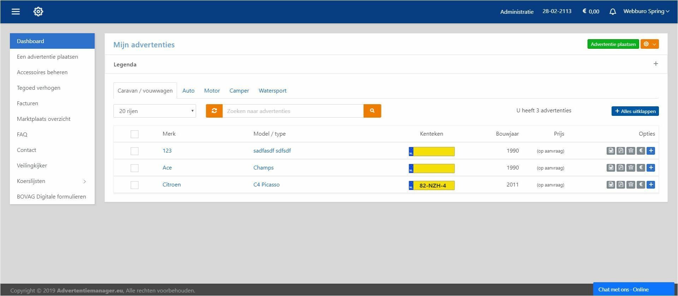Click the blank license plate in 123 row
678x296 pixels.
pyautogui.click(x=432, y=152)
